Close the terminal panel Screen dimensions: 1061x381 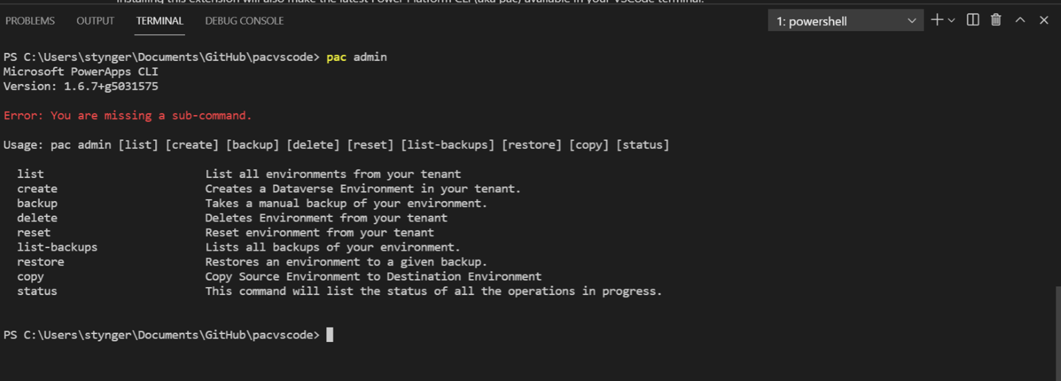click(x=1044, y=21)
